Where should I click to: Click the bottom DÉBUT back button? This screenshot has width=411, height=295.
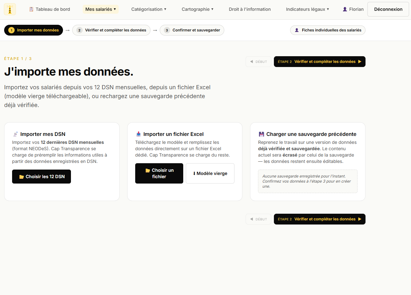(258, 219)
